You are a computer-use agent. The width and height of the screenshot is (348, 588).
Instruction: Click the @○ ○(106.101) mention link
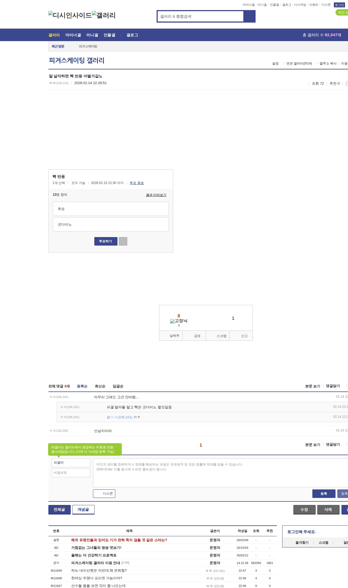[120, 417]
